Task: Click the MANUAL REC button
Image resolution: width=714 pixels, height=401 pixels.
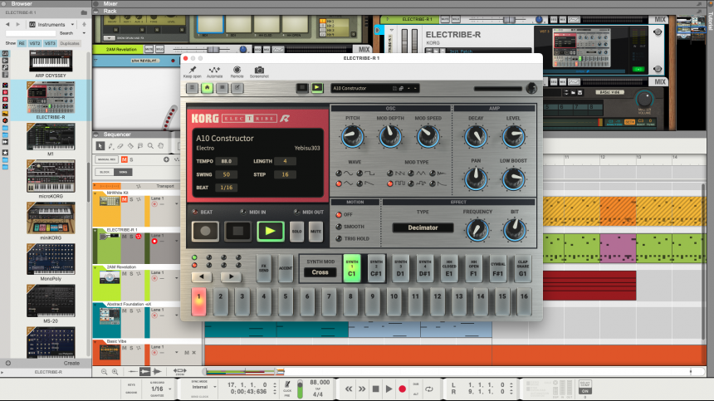Action: coord(106,159)
